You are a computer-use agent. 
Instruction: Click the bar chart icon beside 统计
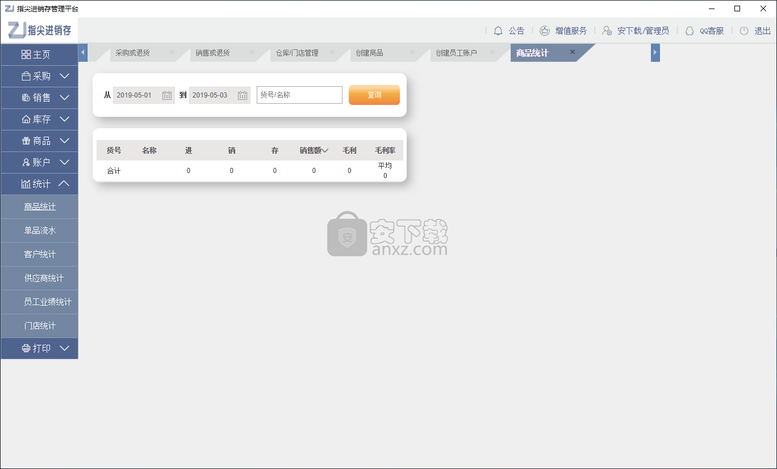(26, 184)
